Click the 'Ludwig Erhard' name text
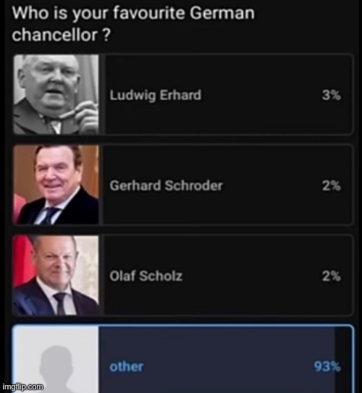The image size is (362, 393). click(x=156, y=96)
